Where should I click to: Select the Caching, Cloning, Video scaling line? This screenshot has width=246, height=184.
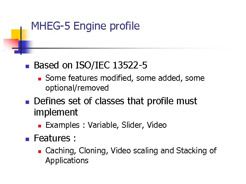(131, 151)
